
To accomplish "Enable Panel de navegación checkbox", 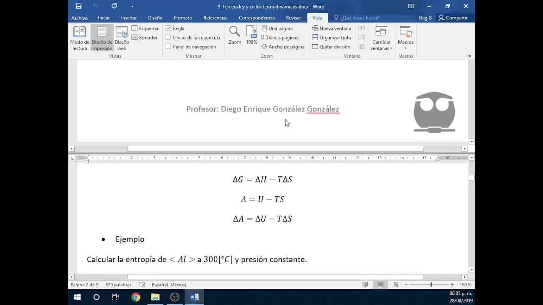I will click(x=168, y=47).
